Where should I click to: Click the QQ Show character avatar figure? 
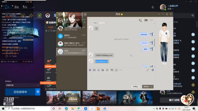click(x=164, y=44)
